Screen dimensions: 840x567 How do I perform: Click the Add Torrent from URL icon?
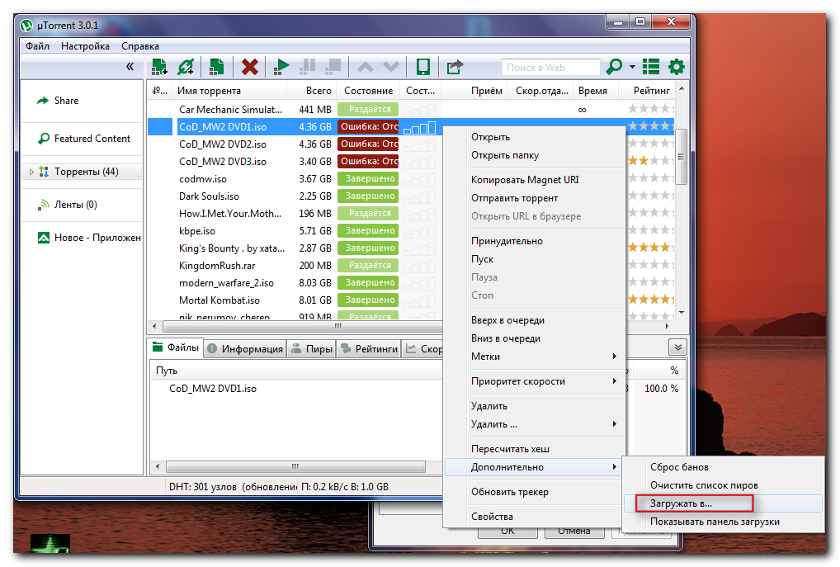[186, 67]
